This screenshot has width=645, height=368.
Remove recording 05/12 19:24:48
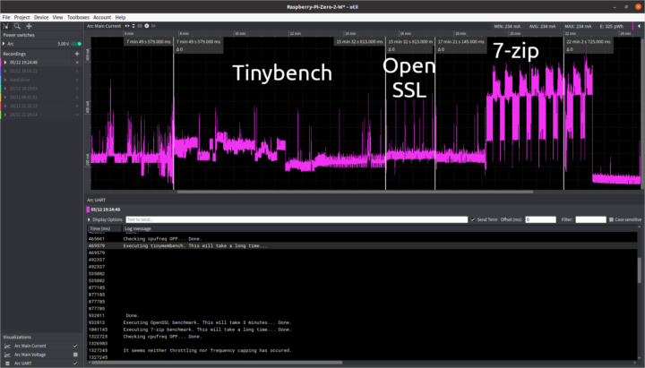77,63
